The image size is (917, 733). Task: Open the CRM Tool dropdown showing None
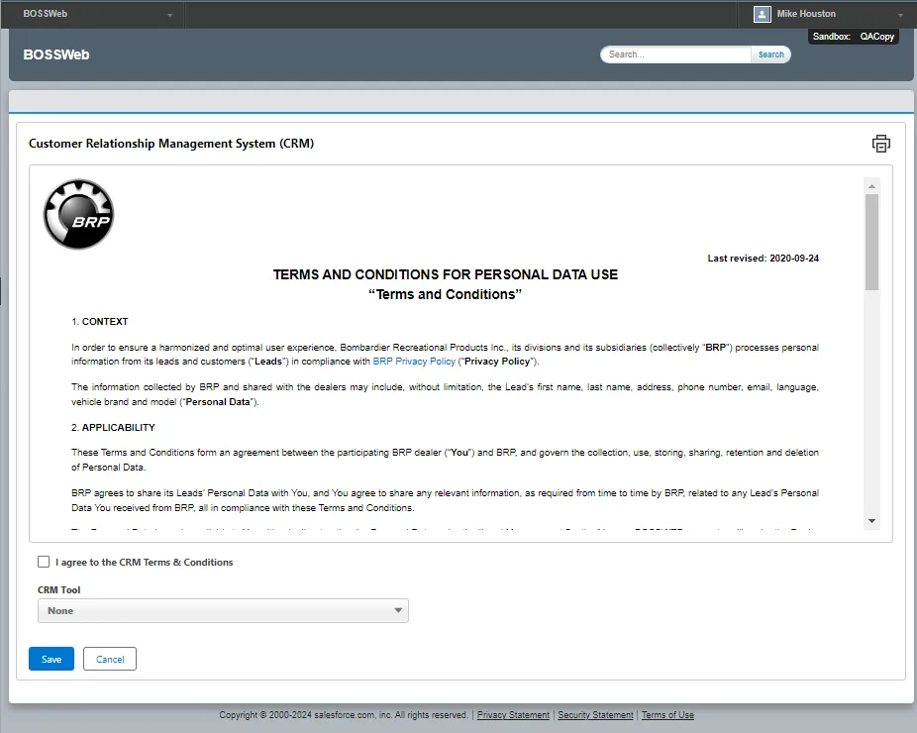click(223, 611)
